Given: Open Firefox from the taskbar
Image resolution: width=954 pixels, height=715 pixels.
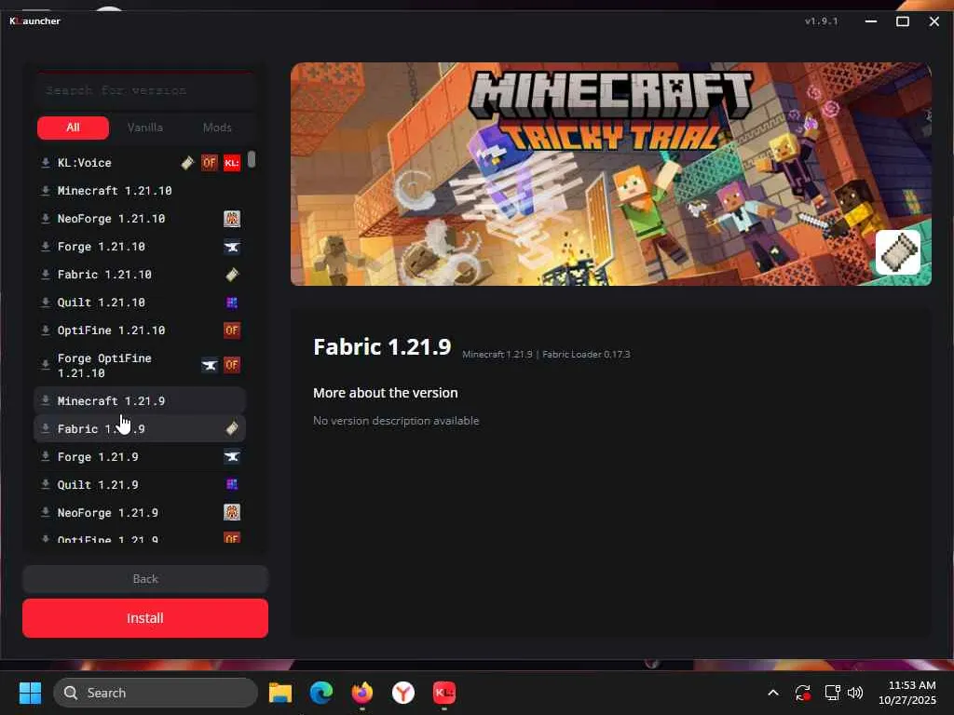Looking at the screenshot, I should point(362,693).
